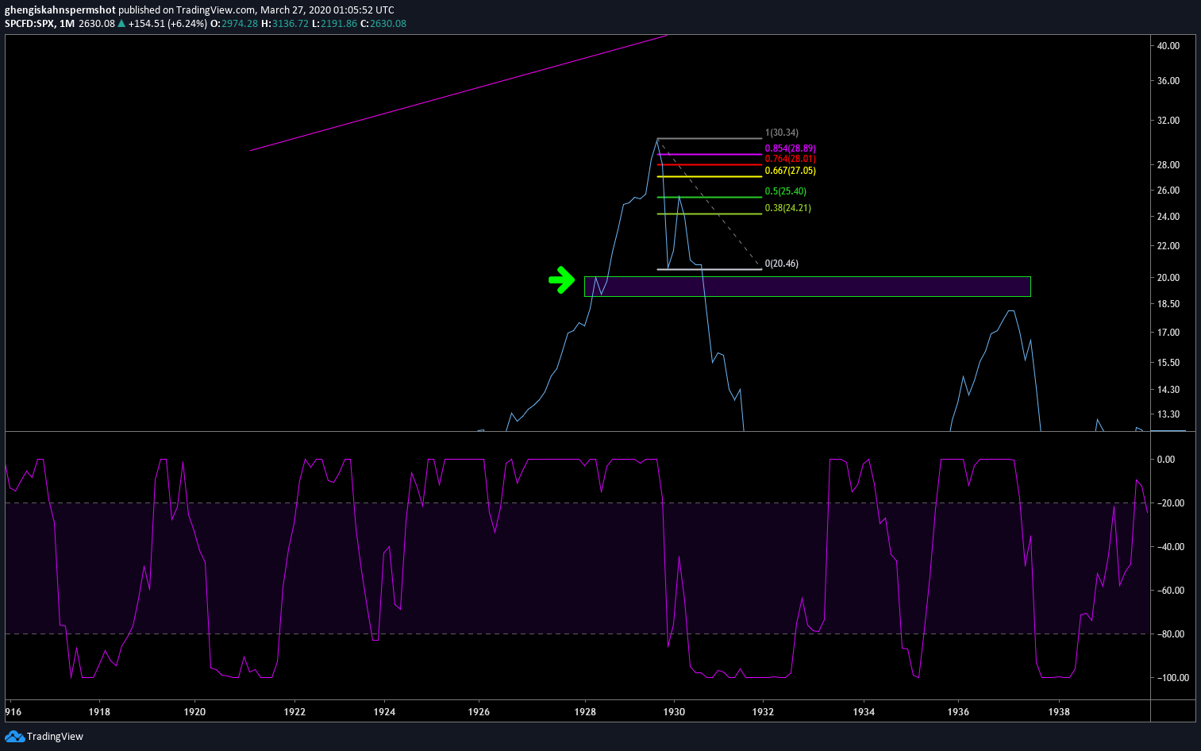1201x751 pixels.
Task: Click the -40.00 indicator axis label
Action: (1171, 547)
